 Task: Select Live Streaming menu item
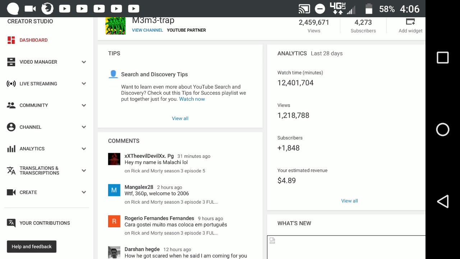[x=38, y=83]
